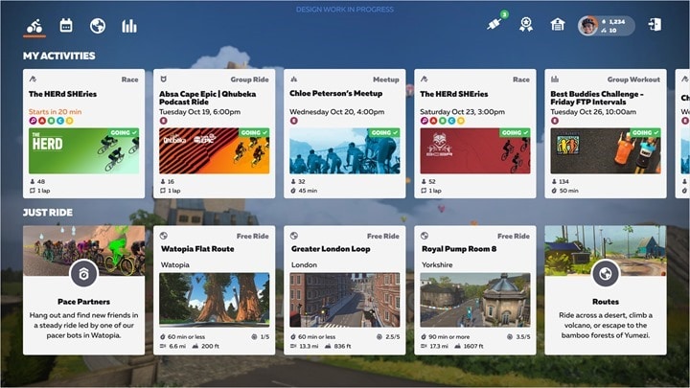Toggle GOING badge on Chloe Peterson's Meetup
The image size is (690, 388).
point(384,132)
